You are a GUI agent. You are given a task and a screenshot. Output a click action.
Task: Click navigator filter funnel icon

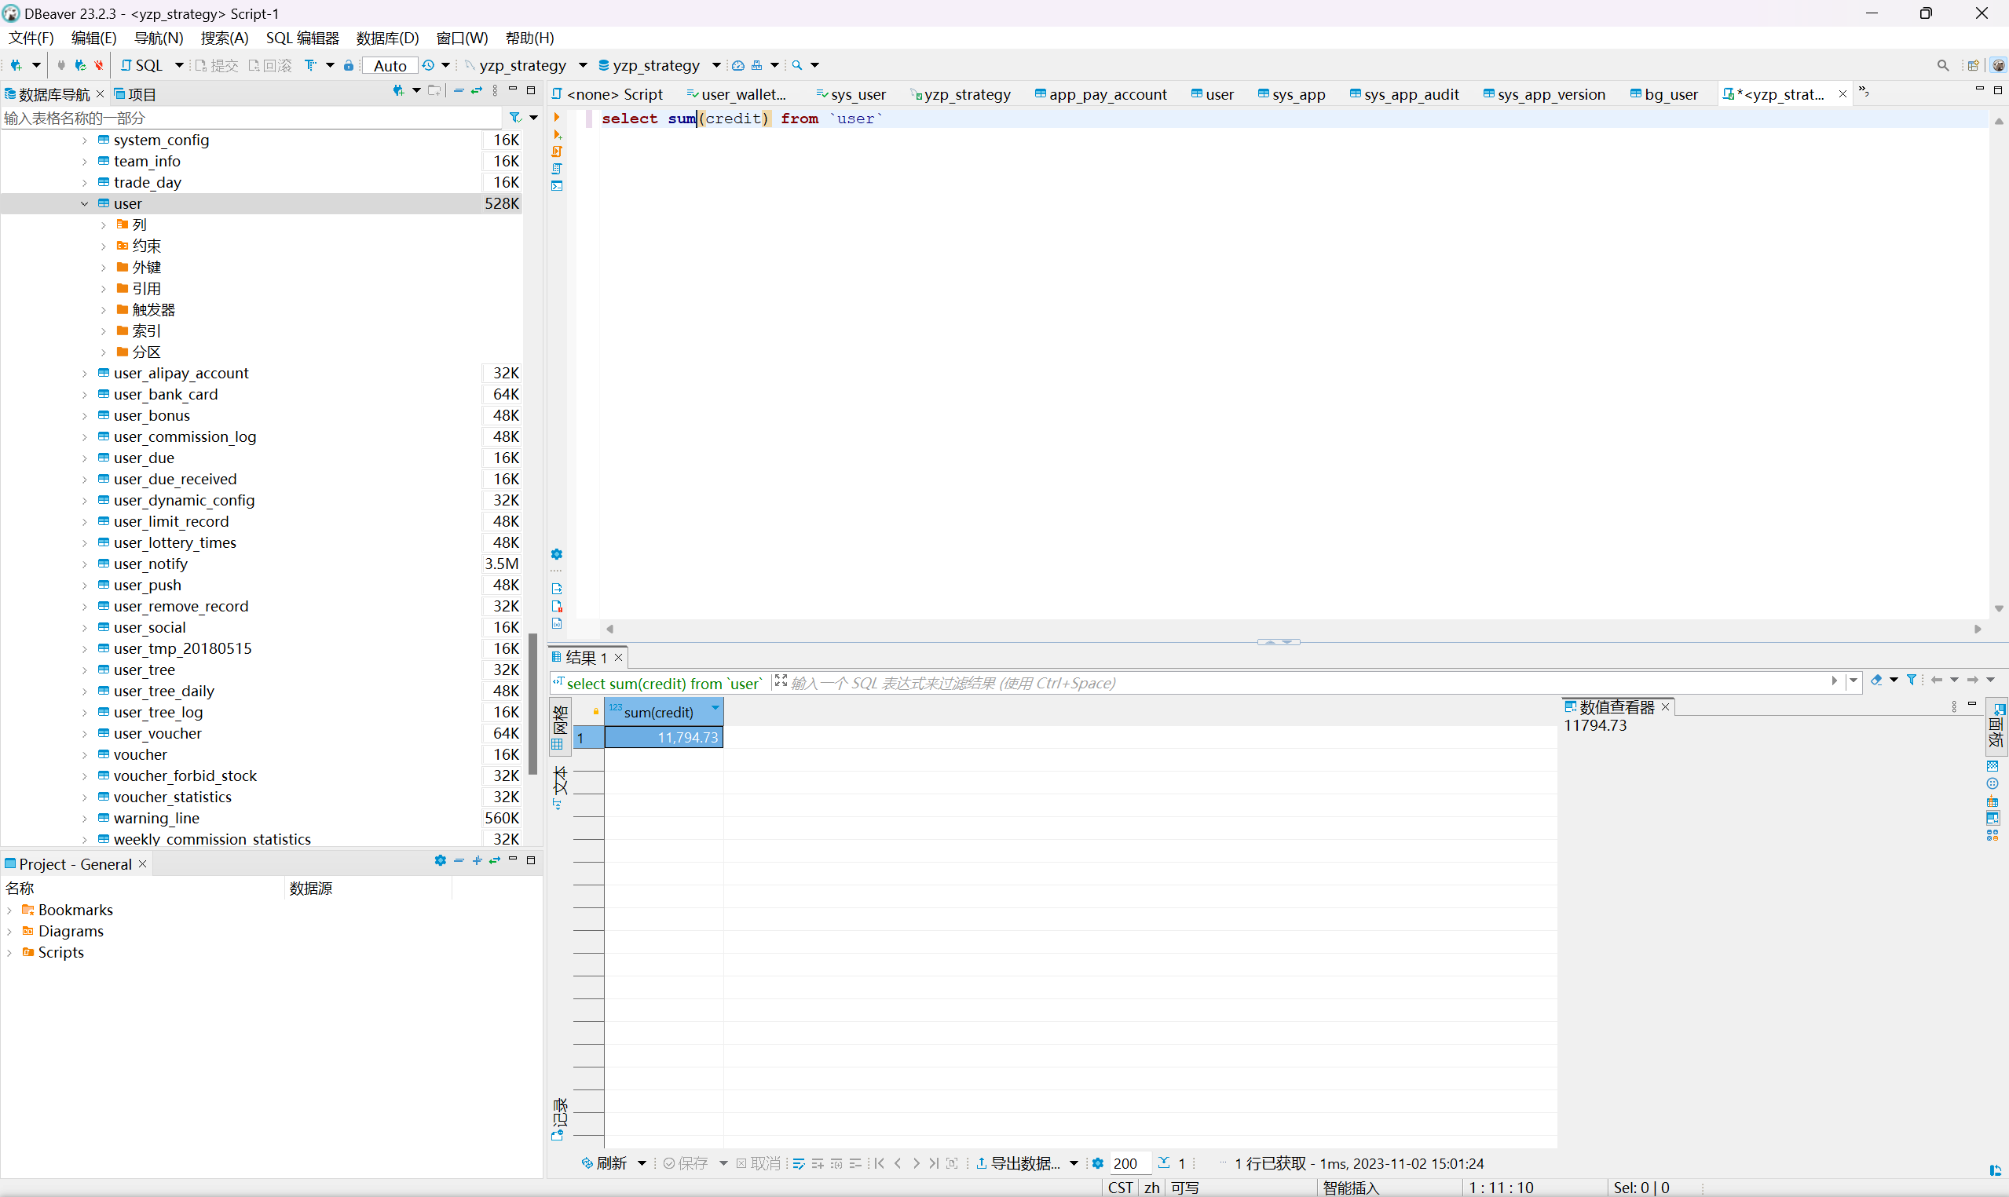(515, 118)
